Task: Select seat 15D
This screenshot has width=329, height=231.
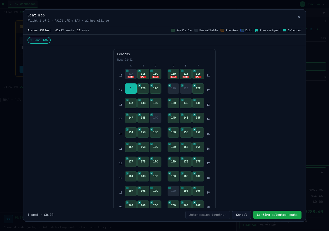Action: 173,132
